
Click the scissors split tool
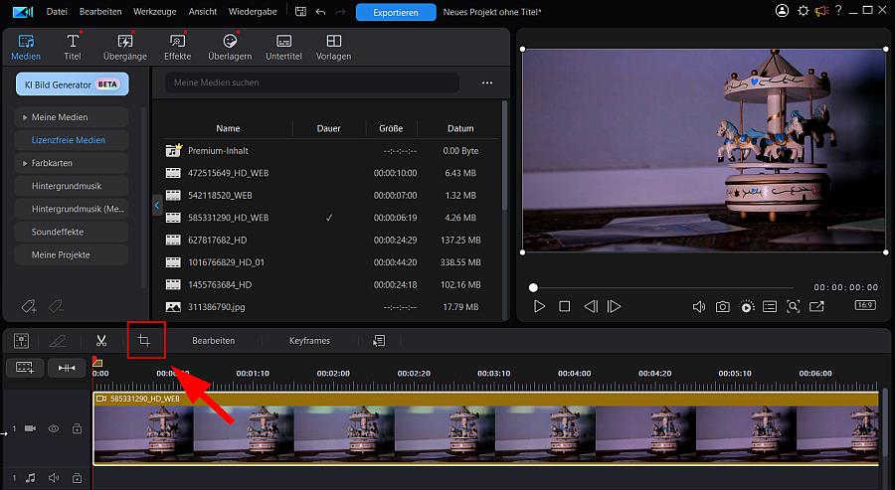pos(101,341)
